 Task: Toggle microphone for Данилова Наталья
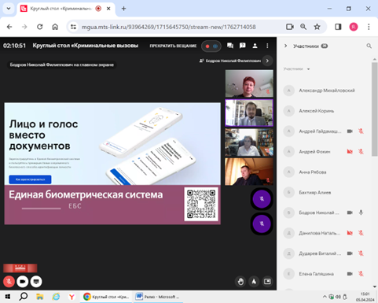pyautogui.click(x=361, y=233)
